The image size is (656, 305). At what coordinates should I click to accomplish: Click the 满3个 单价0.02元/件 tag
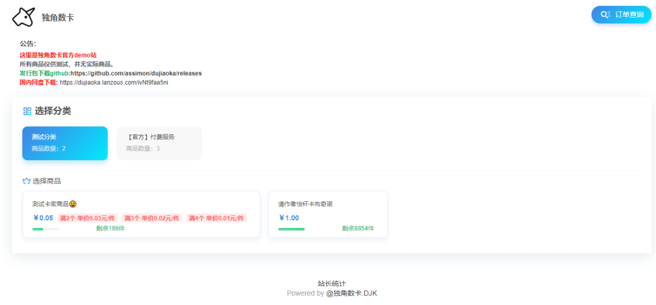click(x=152, y=218)
